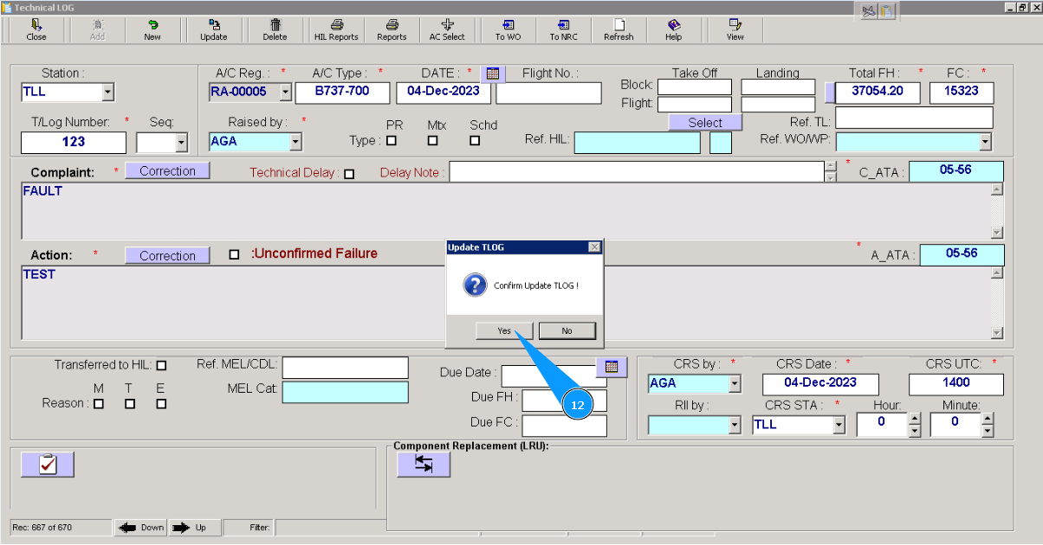The height and width of the screenshot is (545, 1043).
Task: Go to next record with Up arrow
Action: pos(195,527)
